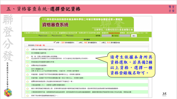
Task: Select radio for 持國家考試及格證書者
Action: 28,65
